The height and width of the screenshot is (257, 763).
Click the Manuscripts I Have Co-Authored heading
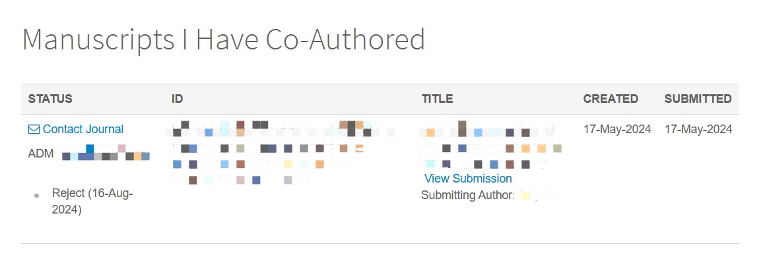223,40
